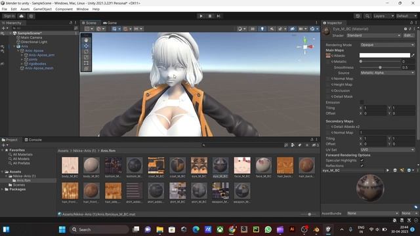The image size is (420, 236).
Task: Select the Move tool in scene overlay
Action: 86,46
